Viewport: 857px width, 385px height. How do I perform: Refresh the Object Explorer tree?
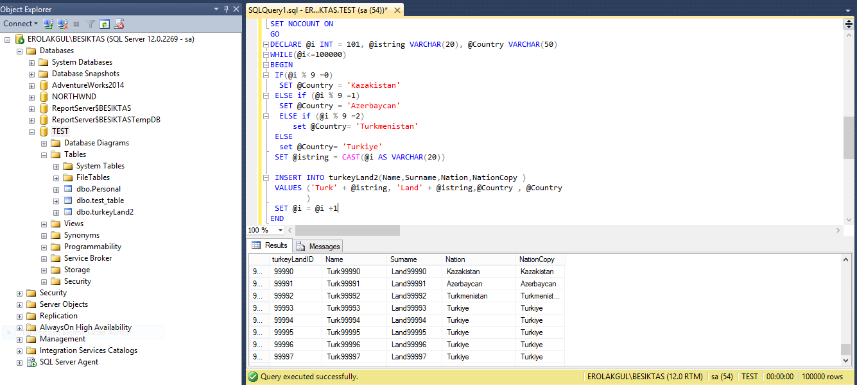tap(104, 24)
